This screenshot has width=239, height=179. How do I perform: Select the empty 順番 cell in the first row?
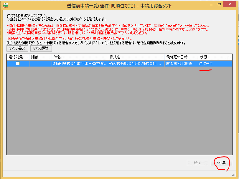40,63
